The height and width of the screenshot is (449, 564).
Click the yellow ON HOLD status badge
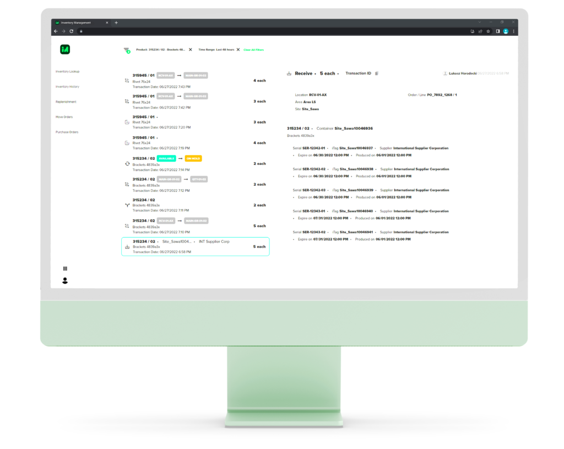point(193,158)
